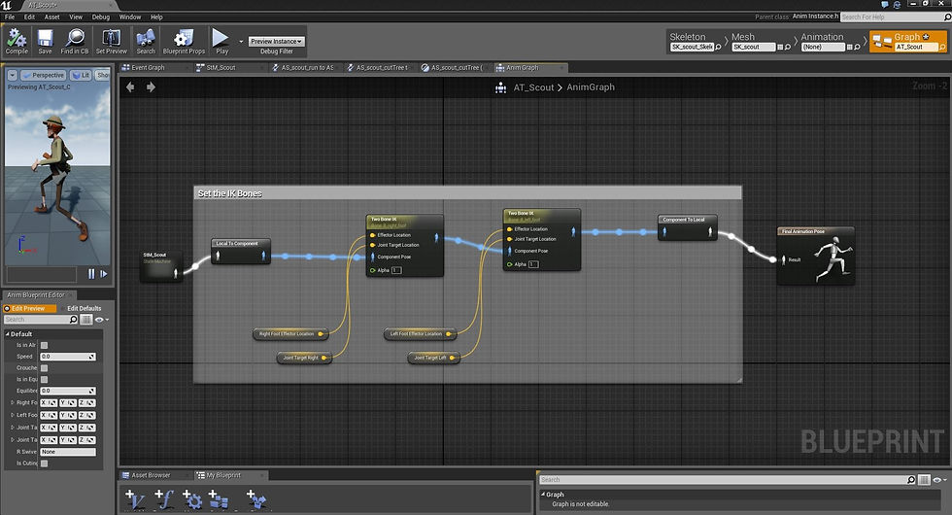Open Animation asset picker grid icon
952x515 pixels.
(x=850, y=47)
